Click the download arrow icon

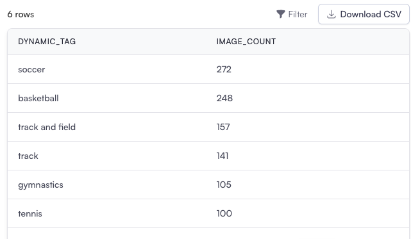point(331,14)
